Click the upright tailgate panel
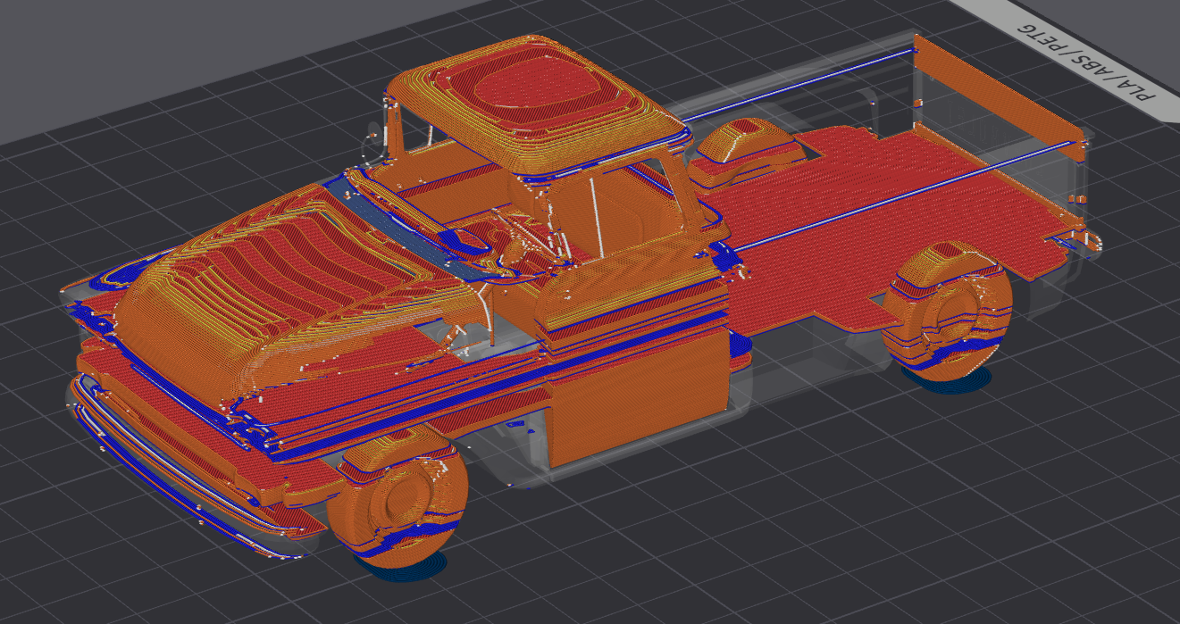The height and width of the screenshot is (624, 1180). tap(999, 88)
